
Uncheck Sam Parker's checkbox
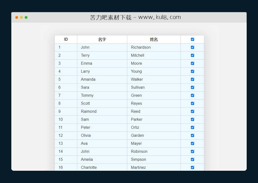[x=192, y=119]
